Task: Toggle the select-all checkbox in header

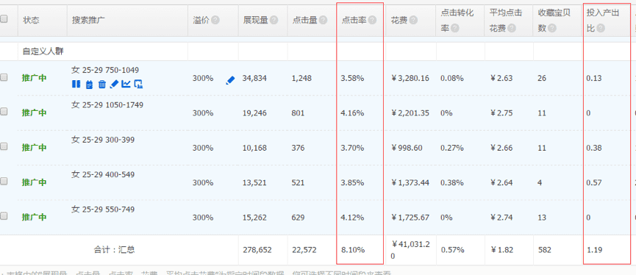Action: pos(4,18)
